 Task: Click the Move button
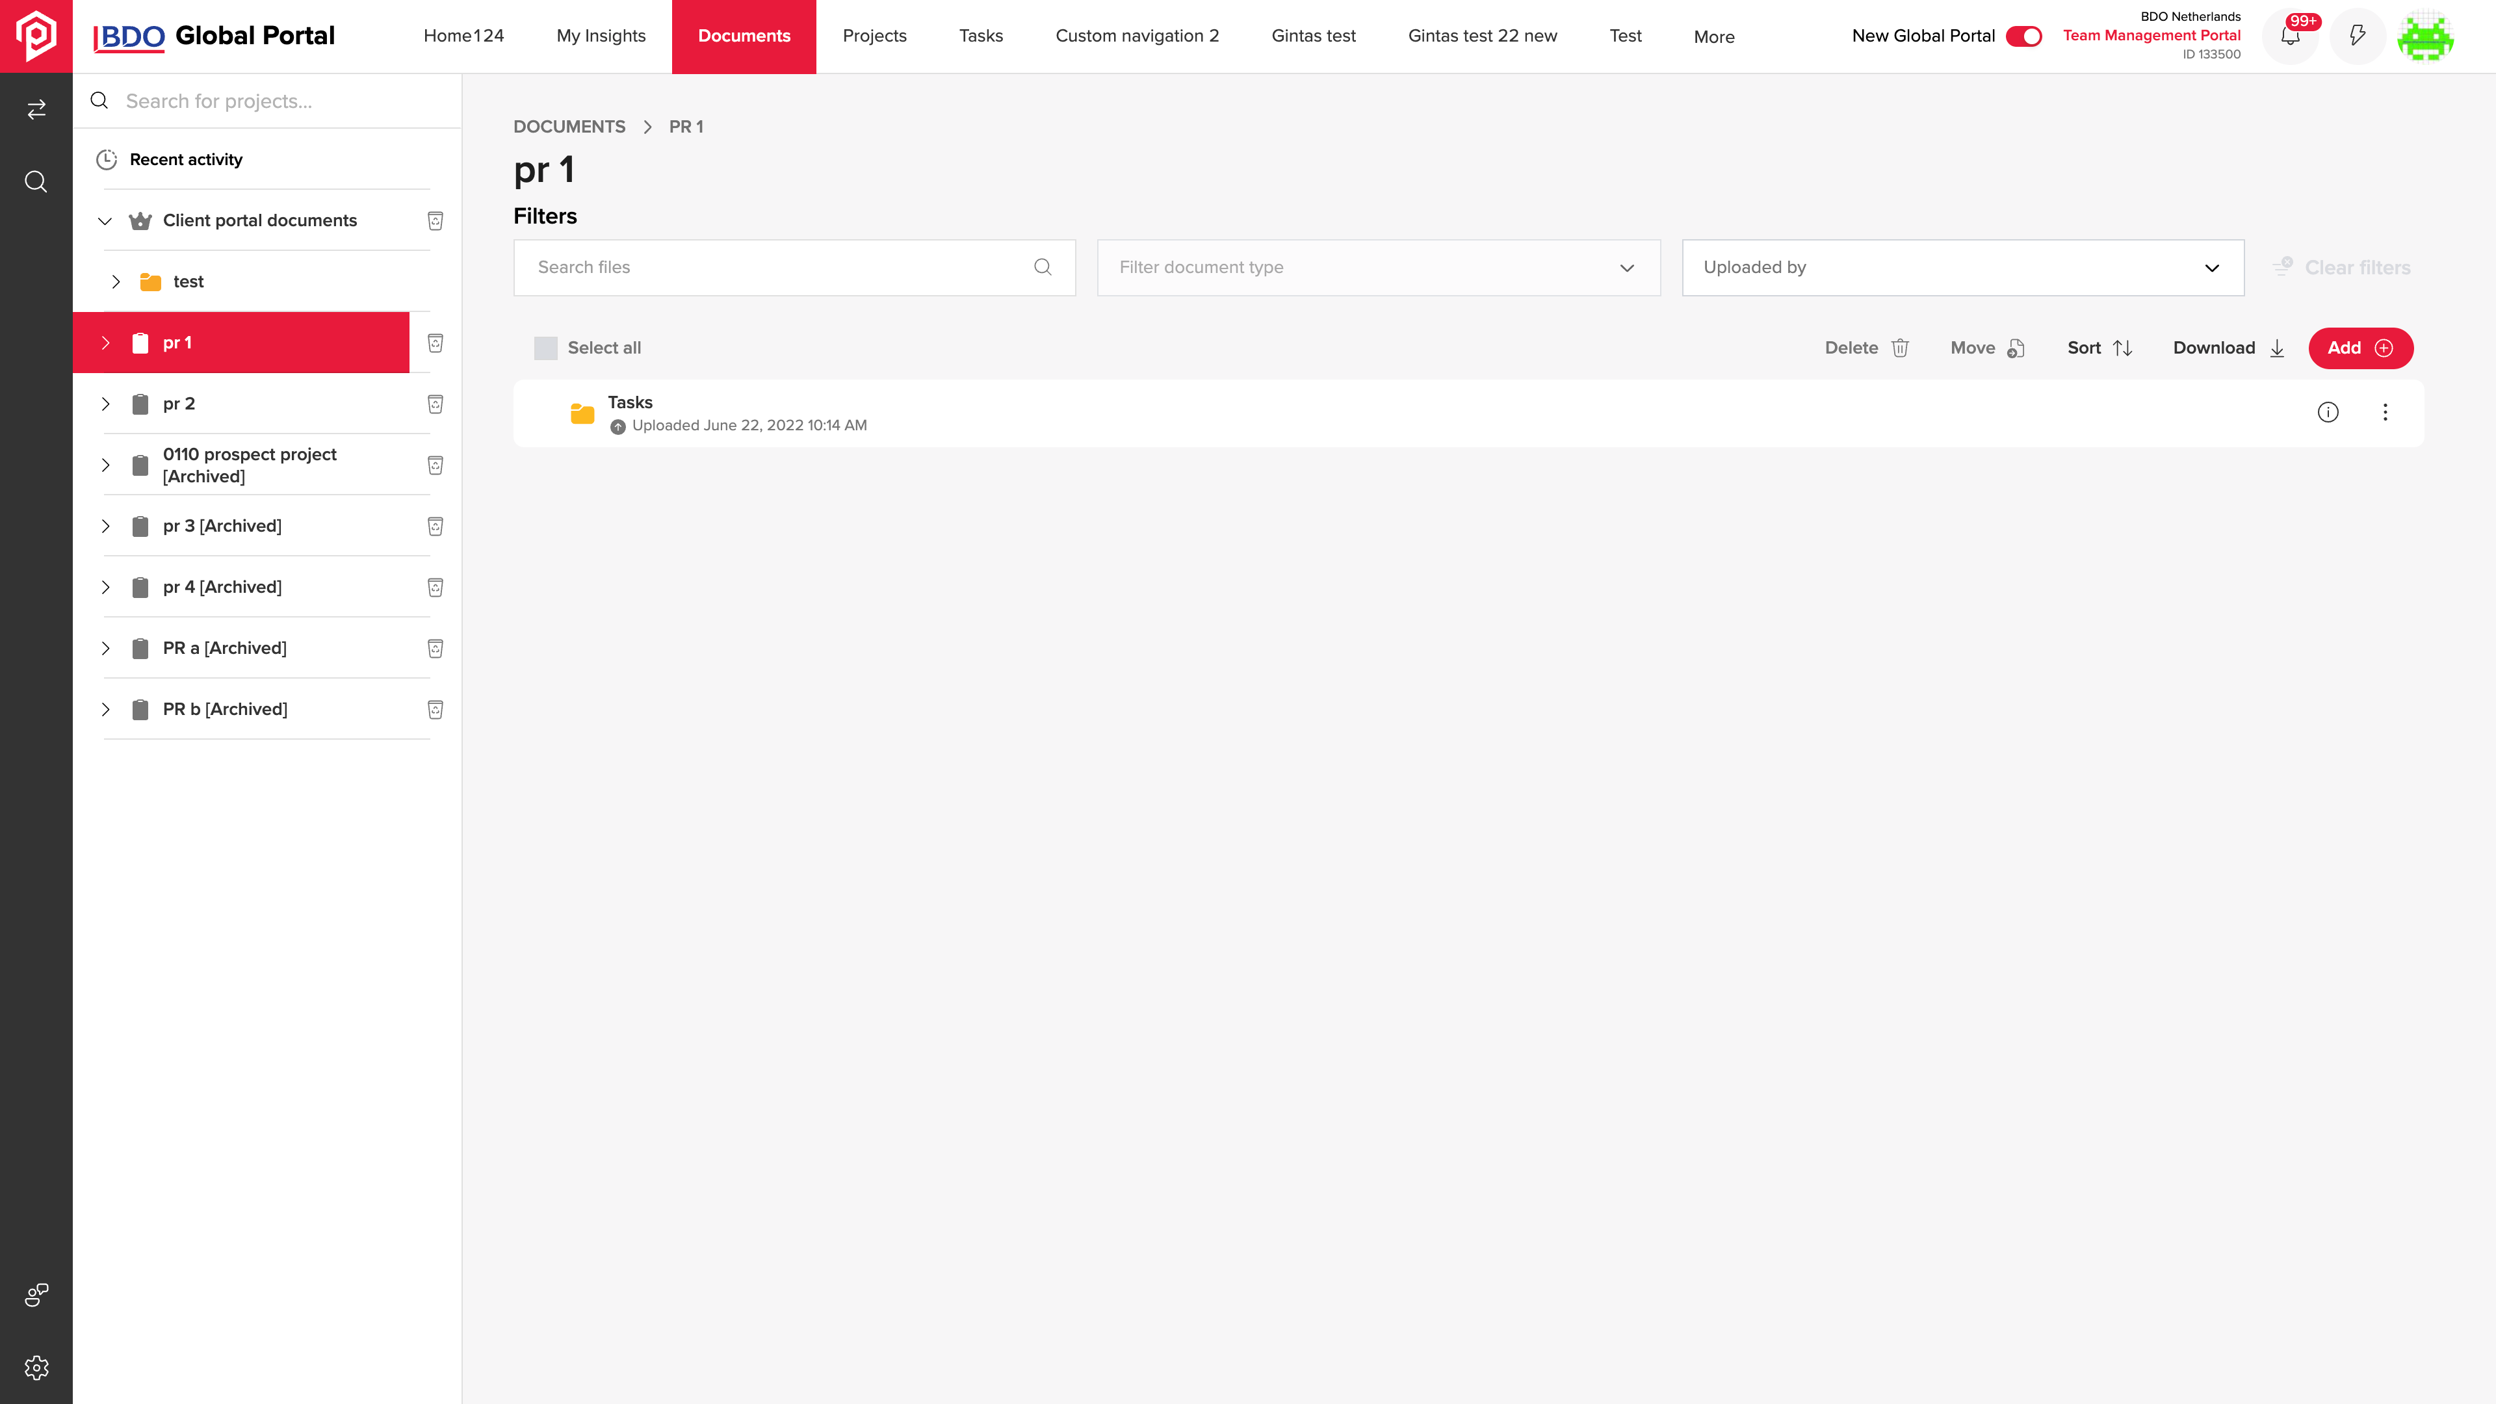pyautogui.click(x=1987, y=348)
